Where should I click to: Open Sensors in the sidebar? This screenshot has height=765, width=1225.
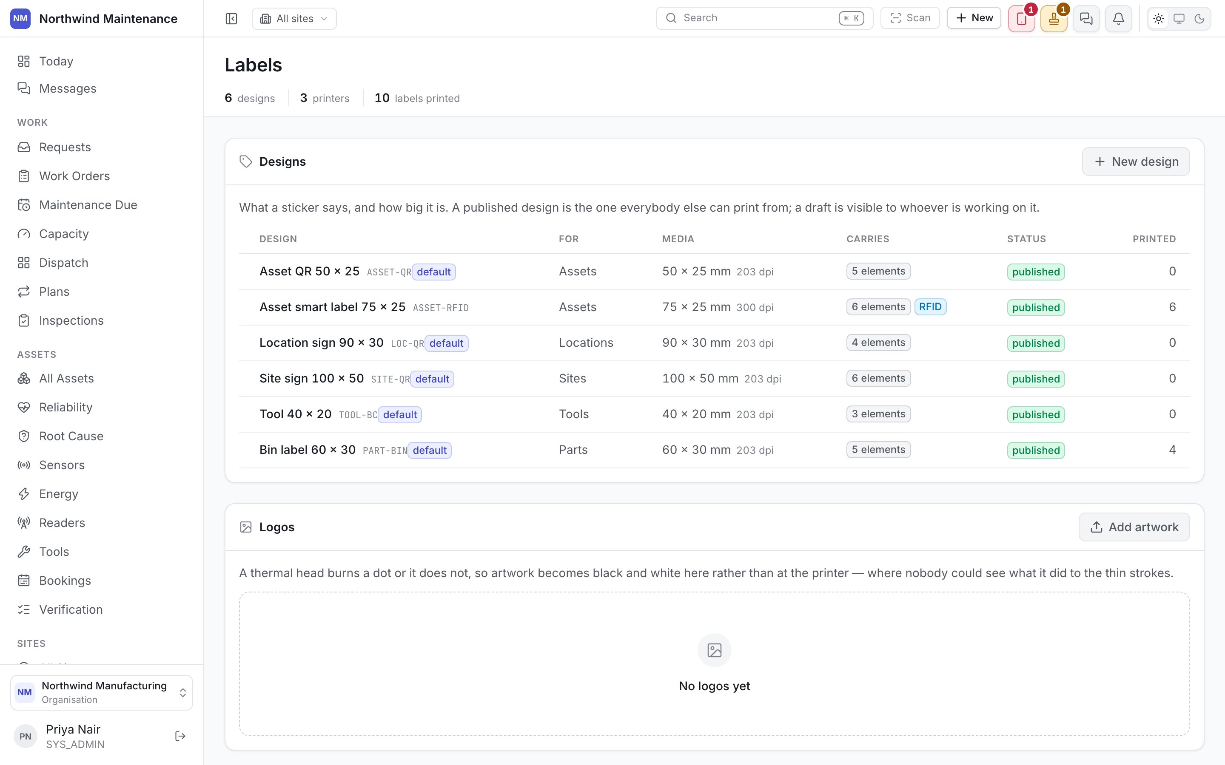[102, 465]
